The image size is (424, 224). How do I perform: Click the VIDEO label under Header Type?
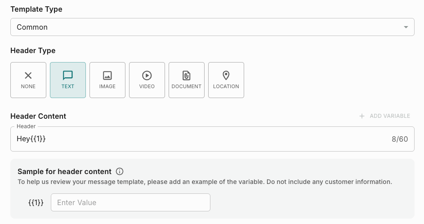tap(147, 86)
